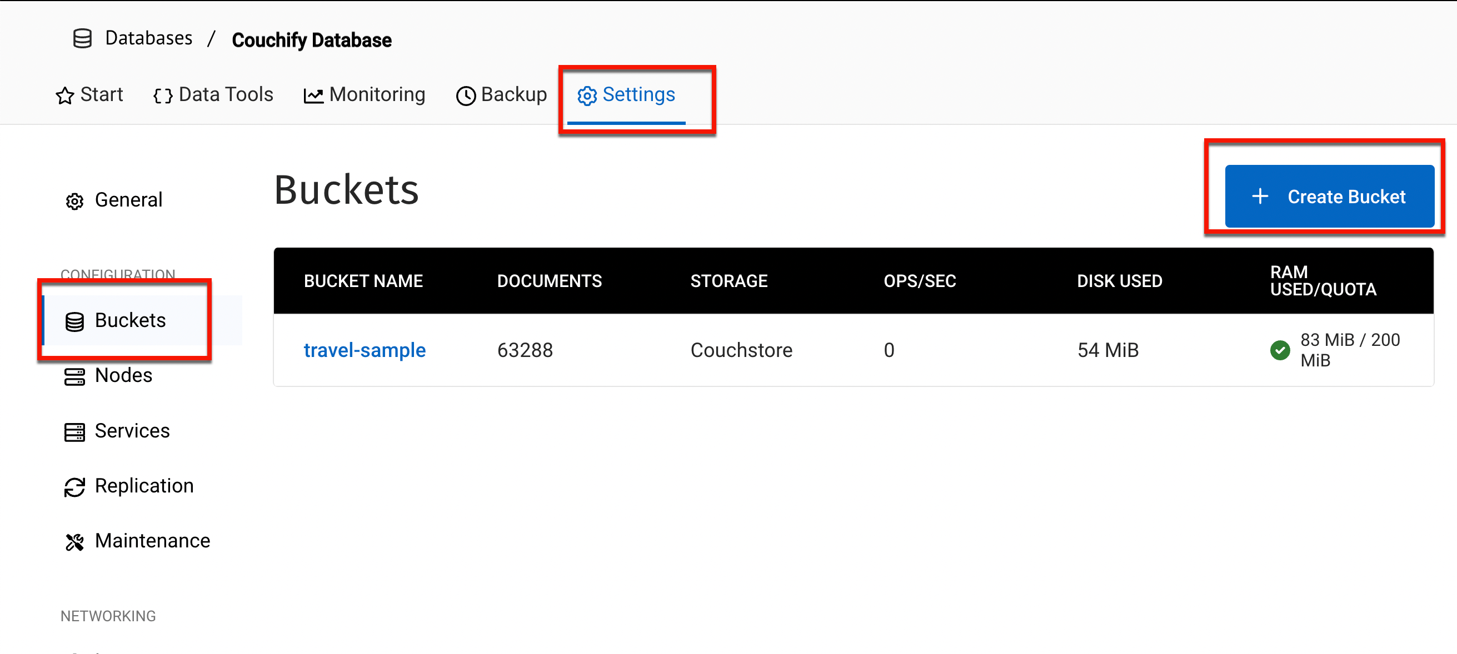The width and height of the screenshot is (1457, 654).
Task: Click the RAM USED/QUOTA column header
Action: [1323, 281]
